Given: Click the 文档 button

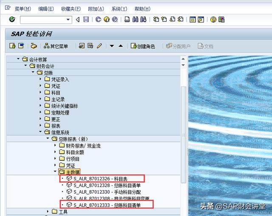Looking at the screenshot, I should coord(206,46).
